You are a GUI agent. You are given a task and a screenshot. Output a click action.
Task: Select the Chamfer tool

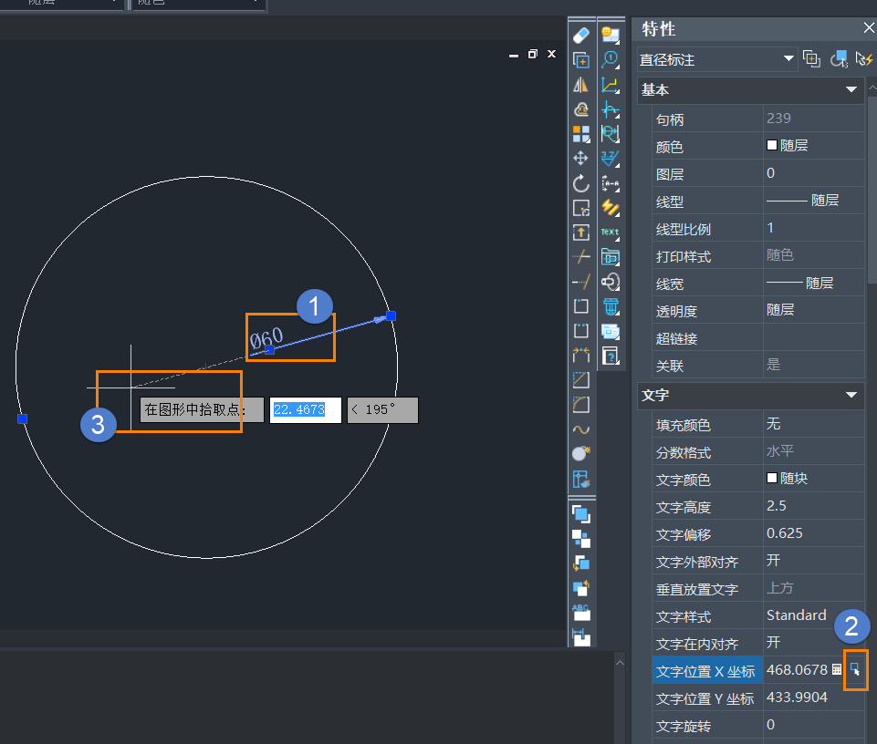click(x=581, y=380)
